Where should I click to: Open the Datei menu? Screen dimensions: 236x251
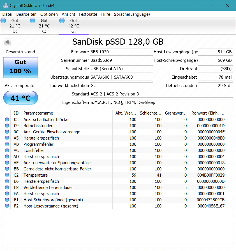(x=7, y=14)
